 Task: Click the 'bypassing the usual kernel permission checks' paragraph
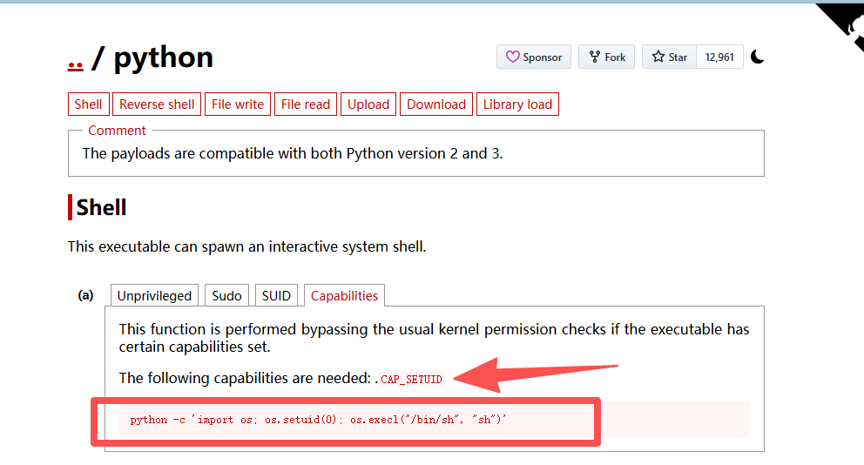[x=435, y=338]
